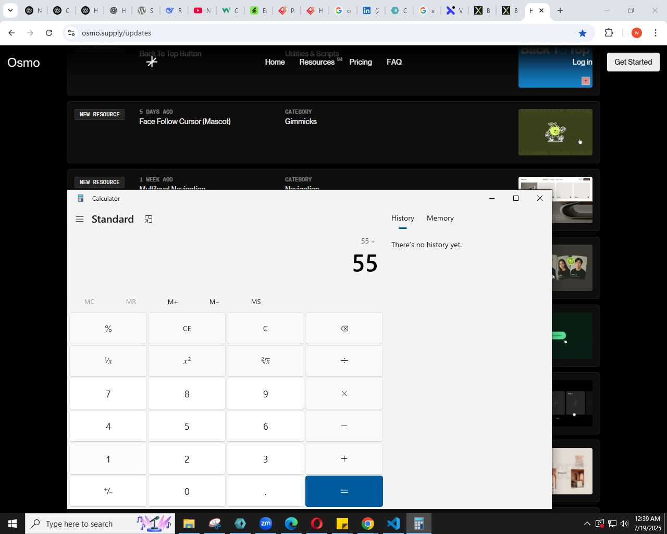Click the plus operator key
The image size is (667, 534).
pos(344,459)
